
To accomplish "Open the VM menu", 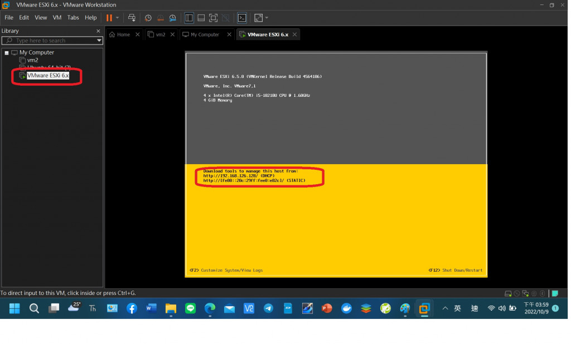I will point(57,17).
